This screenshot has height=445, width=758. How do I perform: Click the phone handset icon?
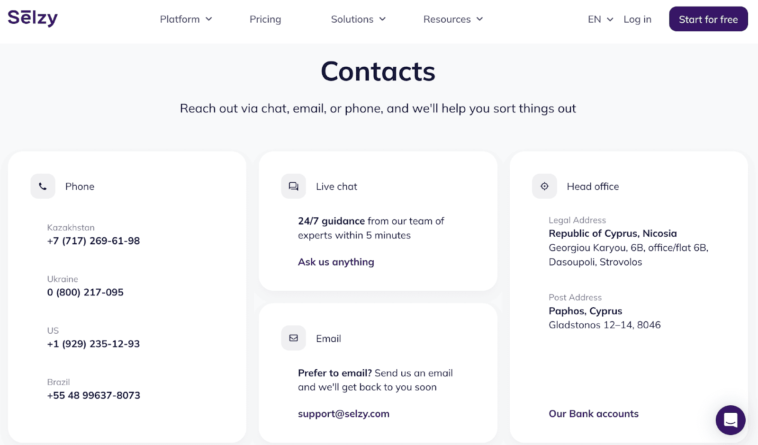click(x=43, y=187)
